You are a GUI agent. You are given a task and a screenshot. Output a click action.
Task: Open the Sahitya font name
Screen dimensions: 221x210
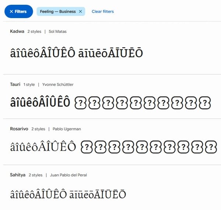[x=18, y=175]
